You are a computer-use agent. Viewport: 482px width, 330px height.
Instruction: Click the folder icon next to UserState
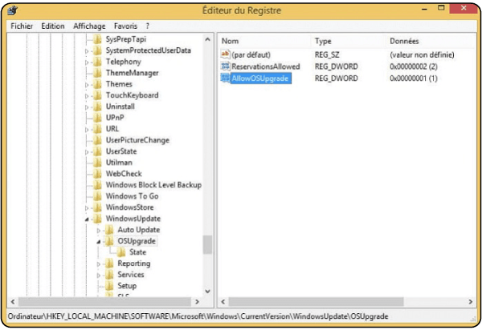point(97,151)
